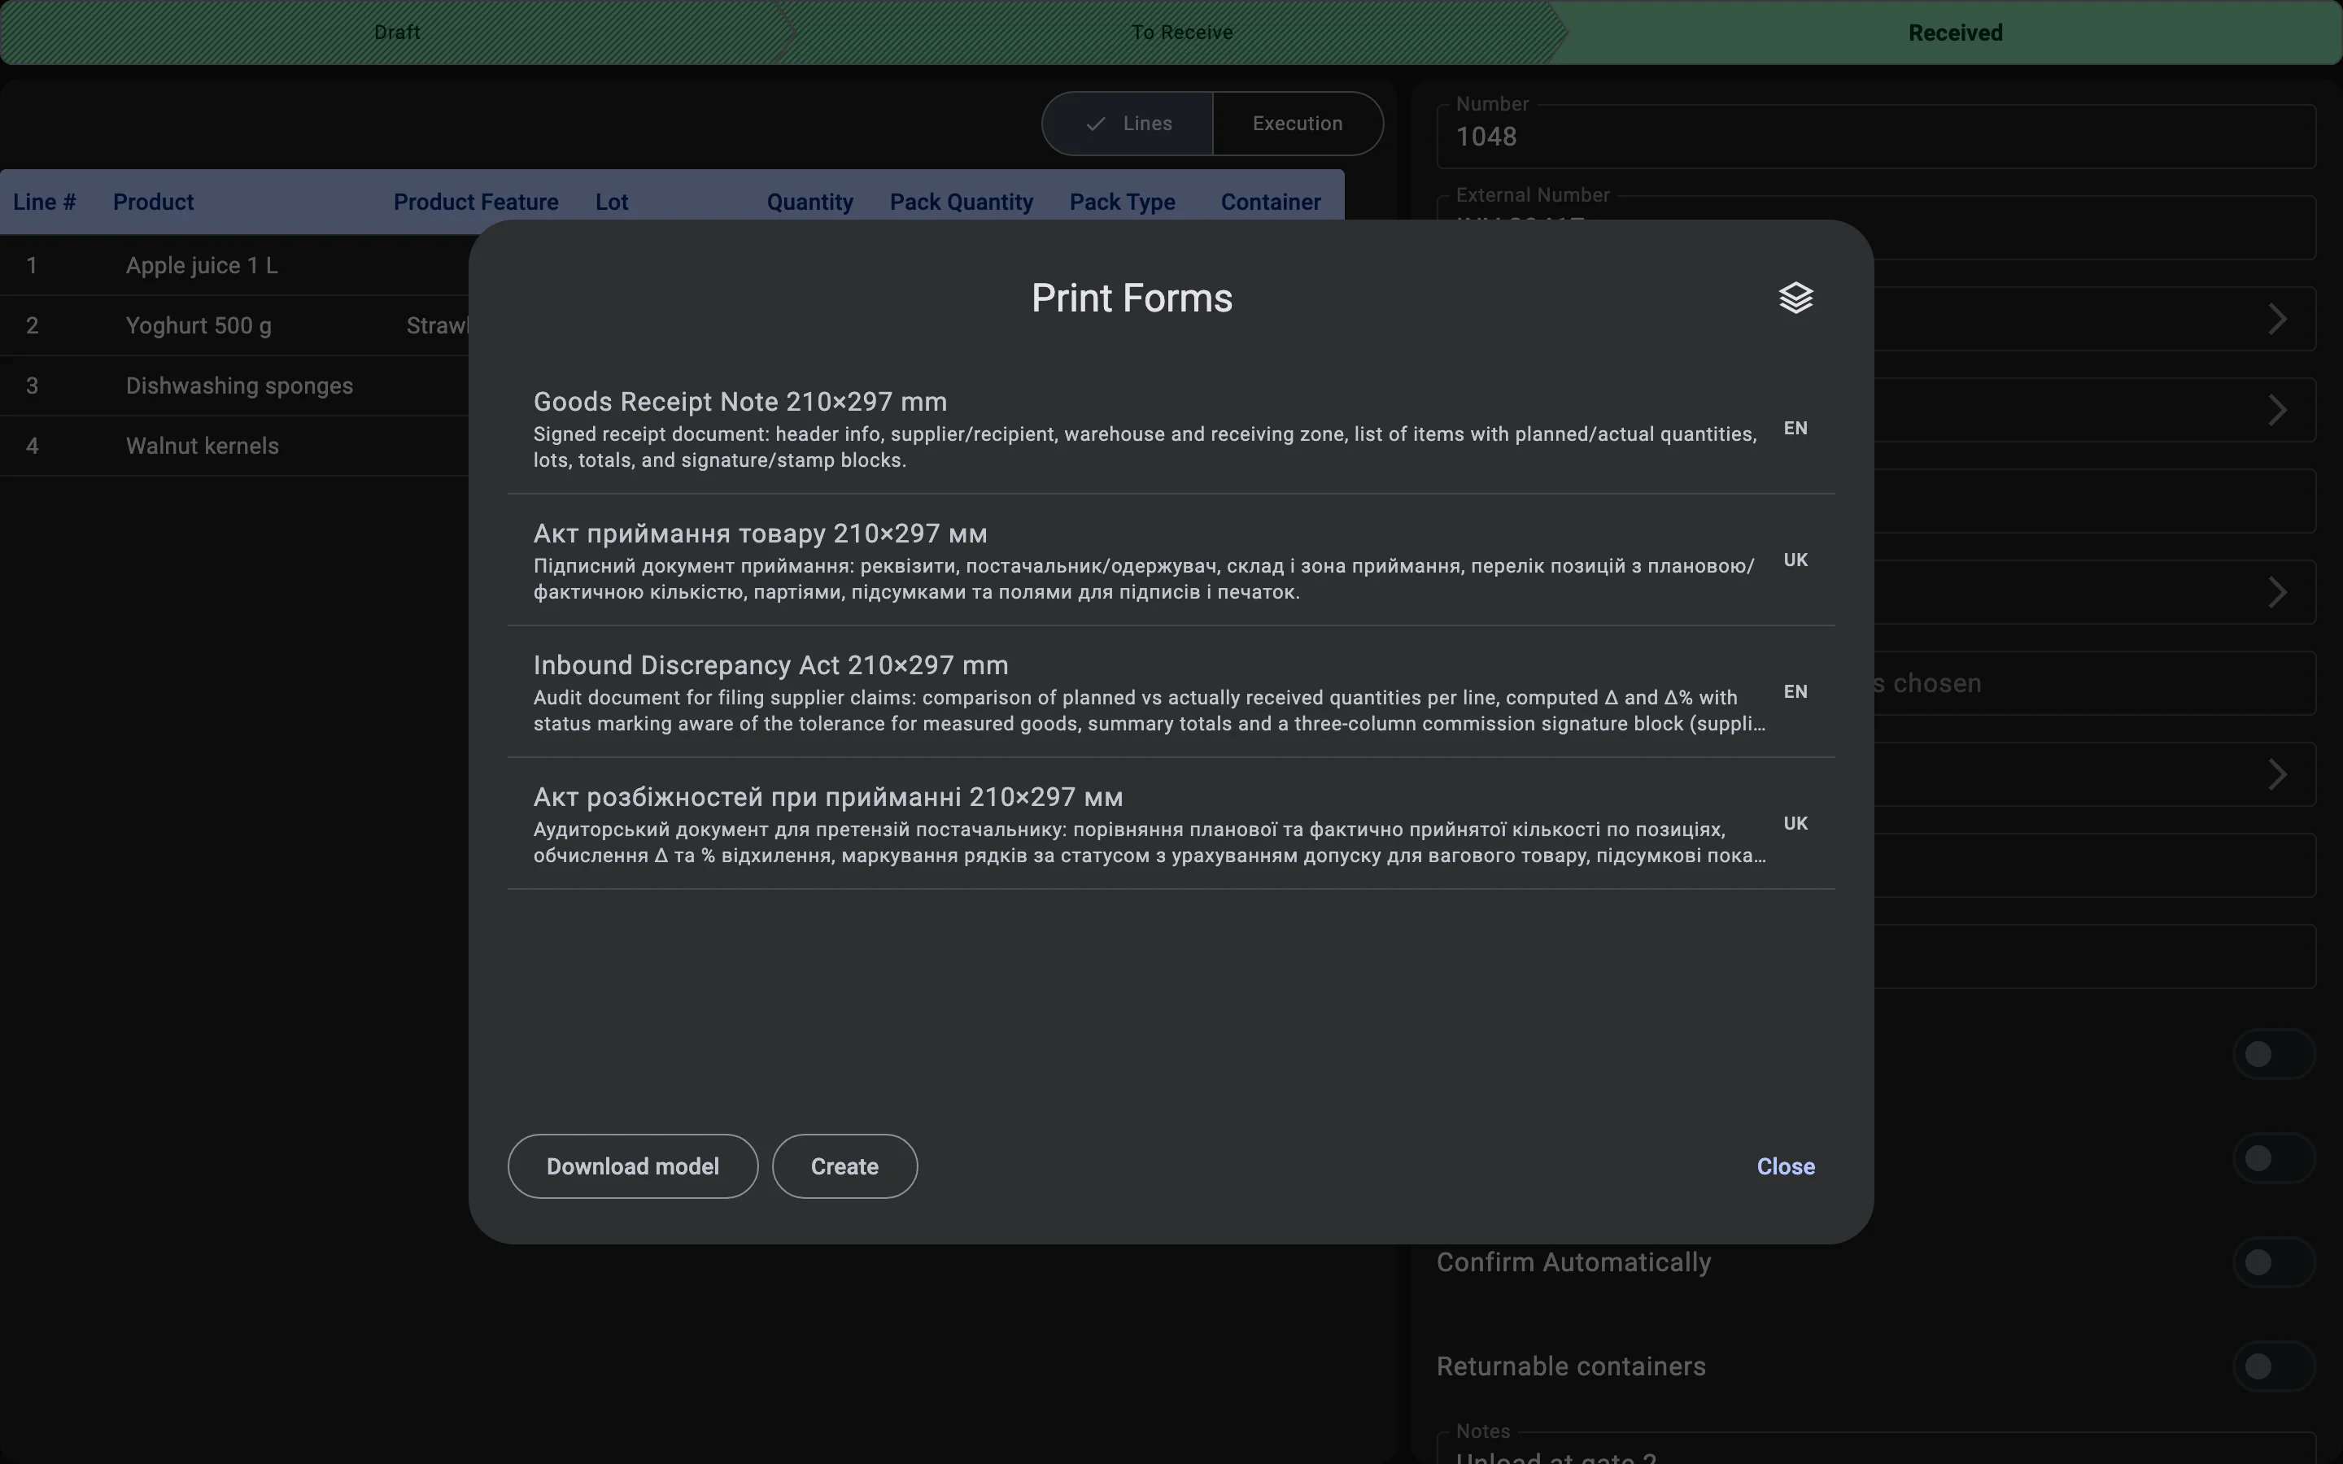Screen dimensions: 2343x1464
Task: Select the Yoghurt 500 g row
Action: point(234,325)
